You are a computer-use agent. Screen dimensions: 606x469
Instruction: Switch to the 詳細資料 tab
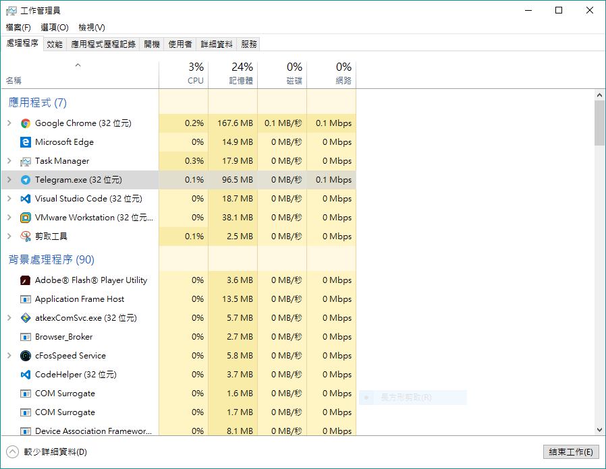(x=217, y=44)
